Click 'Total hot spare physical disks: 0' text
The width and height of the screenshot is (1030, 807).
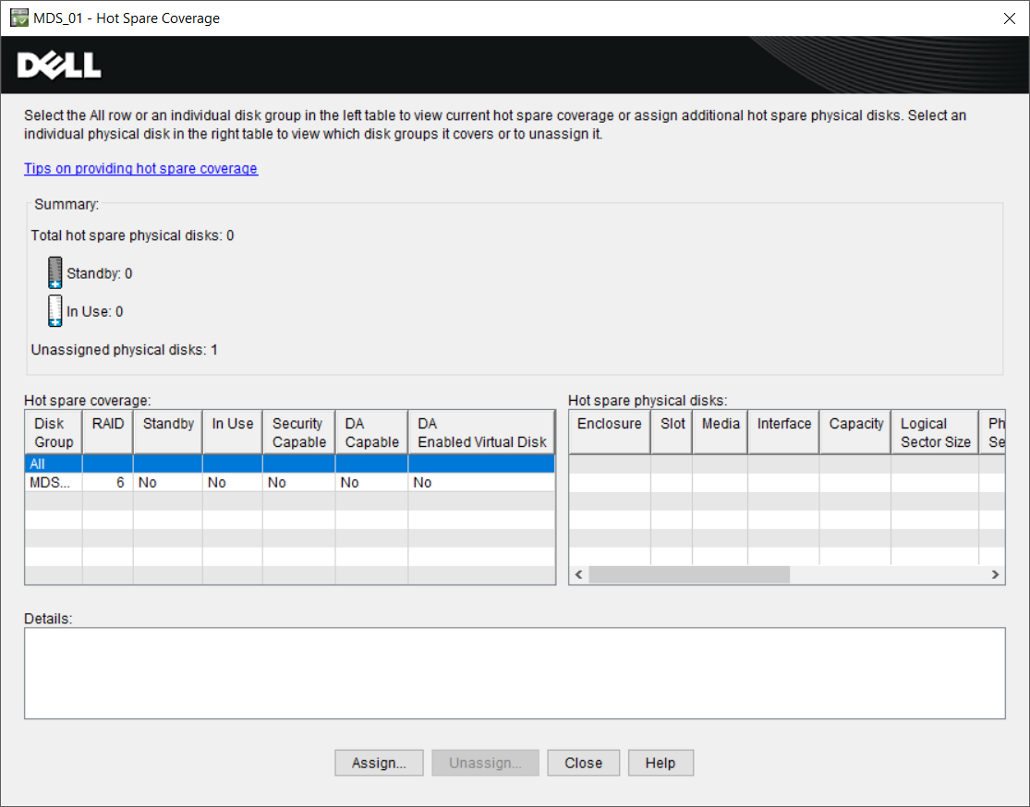tap(133, 235)
